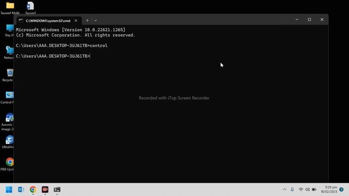Screen dimensions: 349x196
Task: Close the C:\WINDOWS\system32\cmd tab
Action: tap(76, 21)
